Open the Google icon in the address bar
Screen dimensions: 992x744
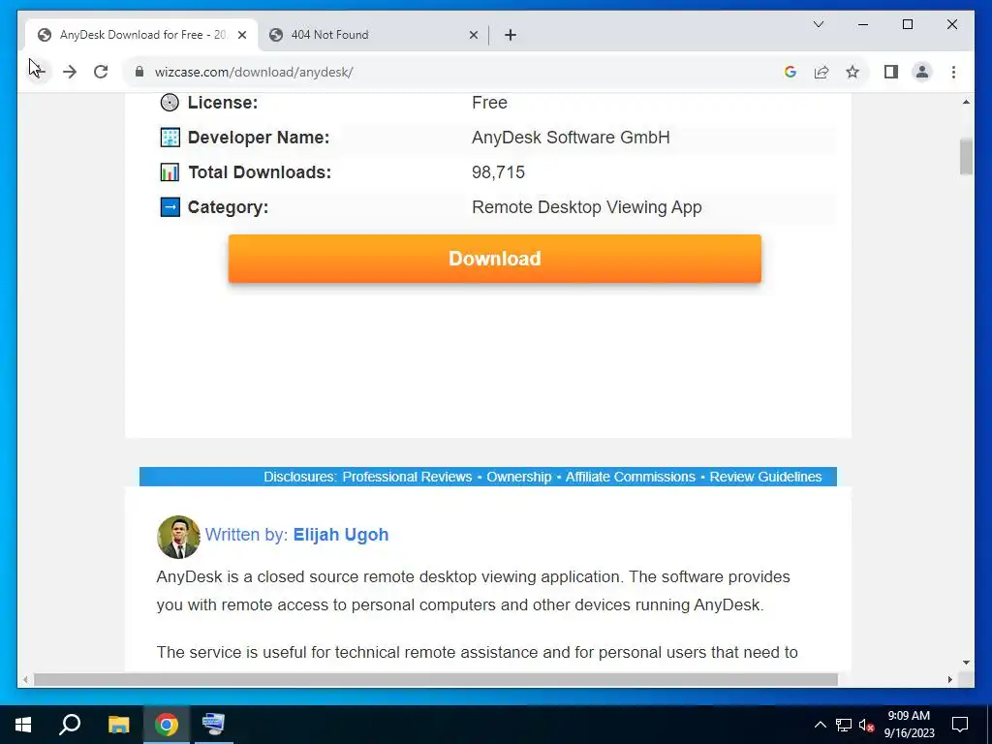[x=790, y=72]
